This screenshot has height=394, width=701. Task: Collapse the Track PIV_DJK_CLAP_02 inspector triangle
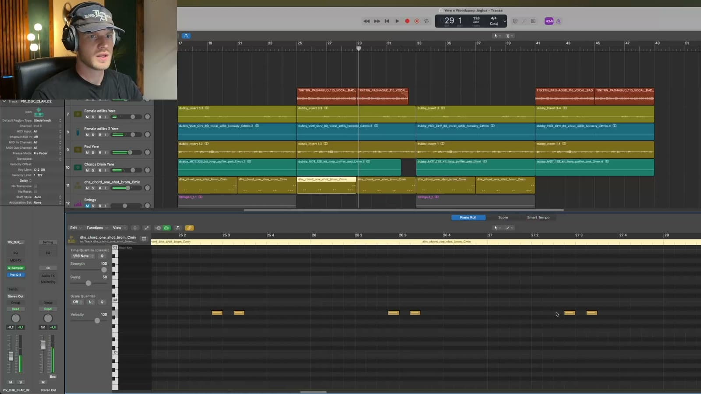coord(4,101)
